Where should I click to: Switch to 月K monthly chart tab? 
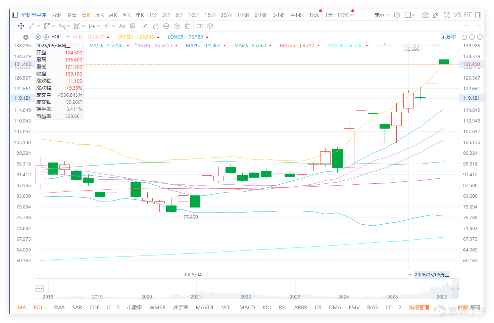click(x=113, y=15)
